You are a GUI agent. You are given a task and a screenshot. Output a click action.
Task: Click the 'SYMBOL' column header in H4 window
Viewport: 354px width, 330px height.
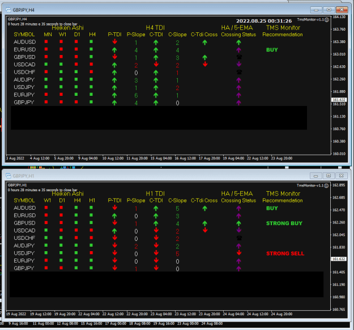pyautogui.click(x=24, y=35)
